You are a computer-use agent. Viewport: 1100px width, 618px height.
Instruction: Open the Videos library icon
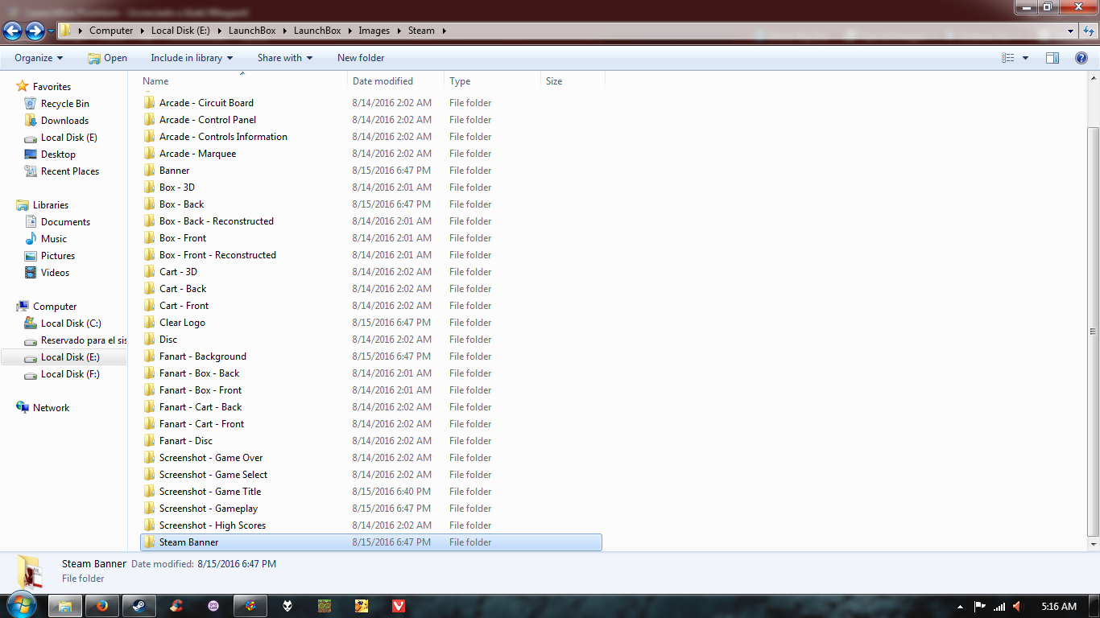(31, 273)
